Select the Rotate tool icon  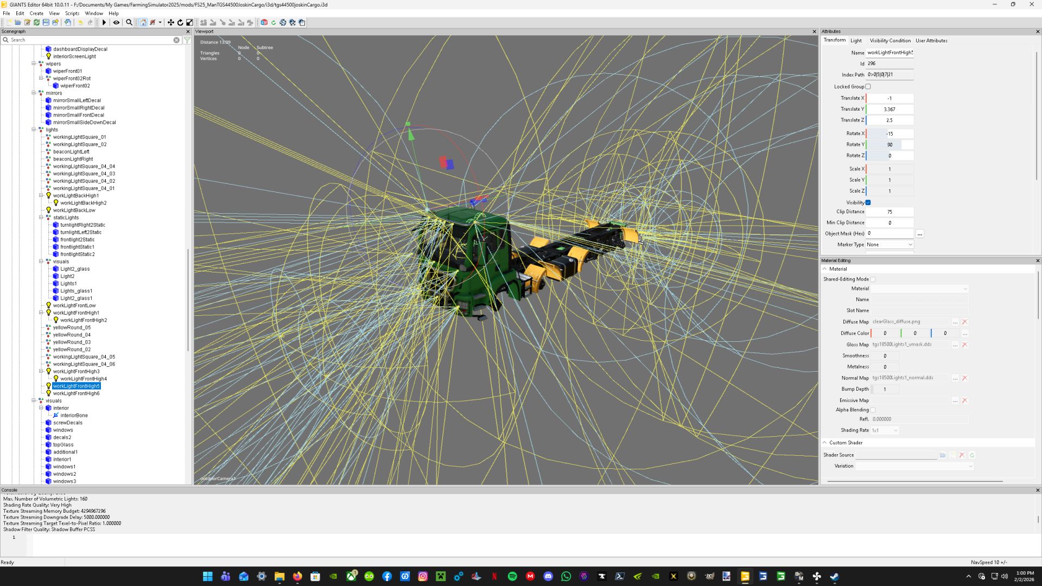(180, 22)
